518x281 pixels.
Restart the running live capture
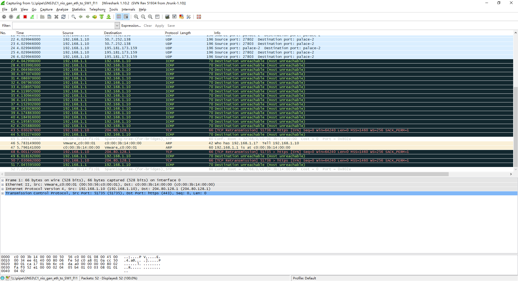32,17
